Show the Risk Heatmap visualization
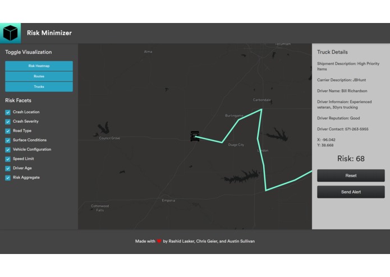This screenshot has width=390, height=277. click(39, 66)
